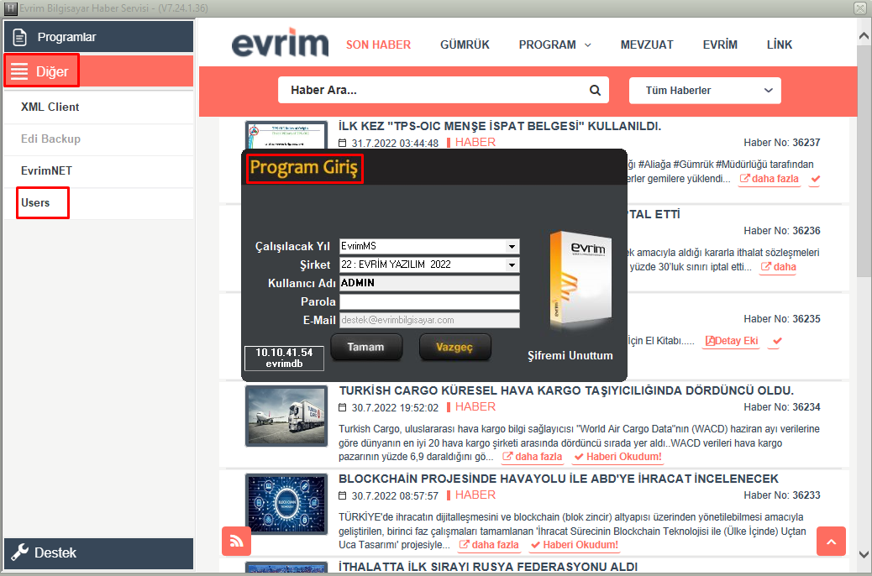Viewport: 872px width, 576px height.
Task: Select the Diğer sidebar section
Action: (x=98, y=71)
